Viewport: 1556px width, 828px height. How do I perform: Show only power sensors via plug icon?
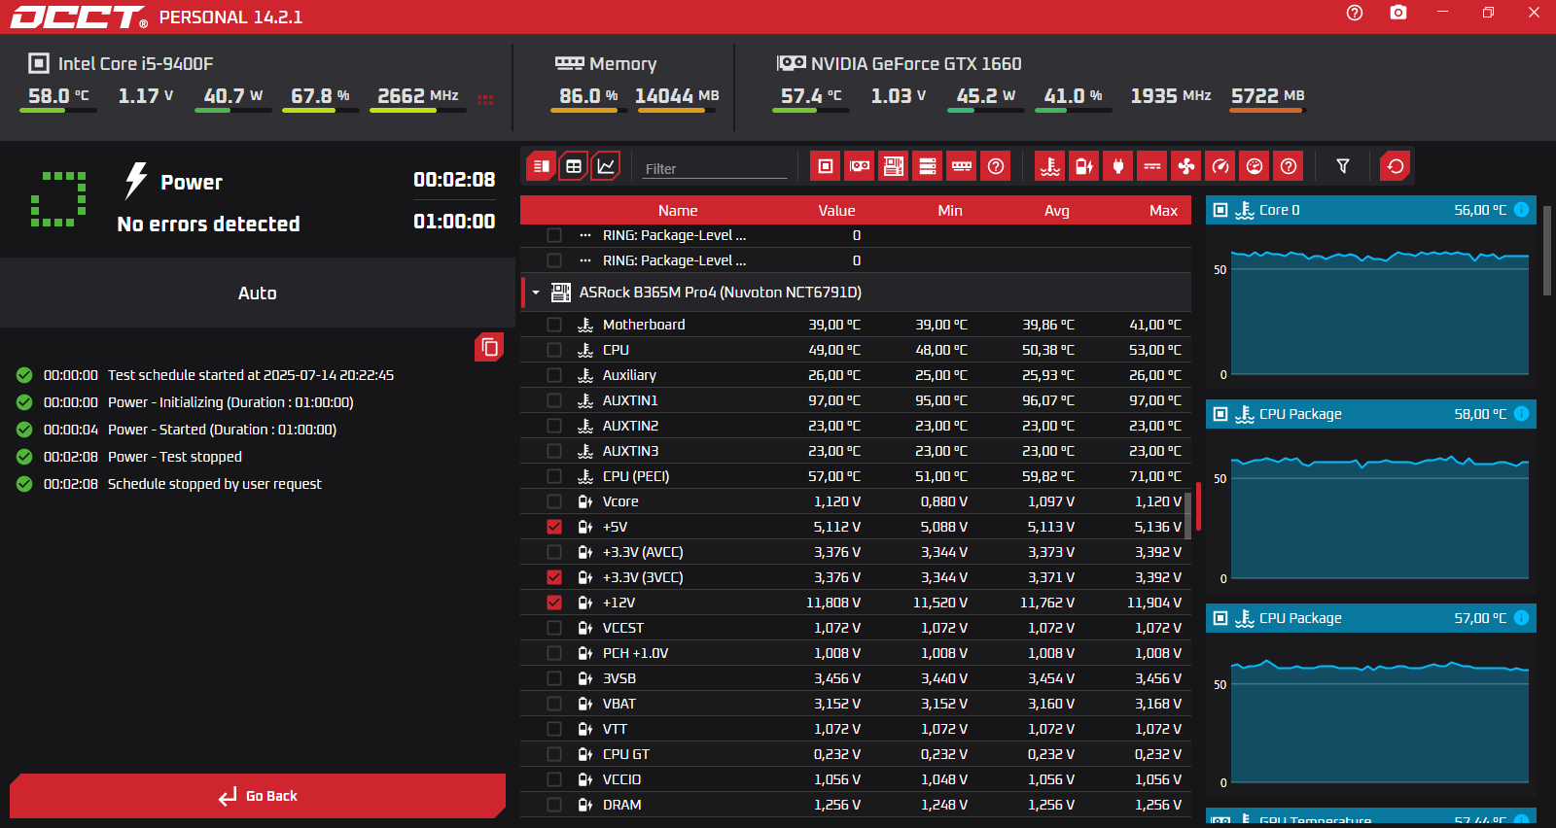[x=1118, y=166]
